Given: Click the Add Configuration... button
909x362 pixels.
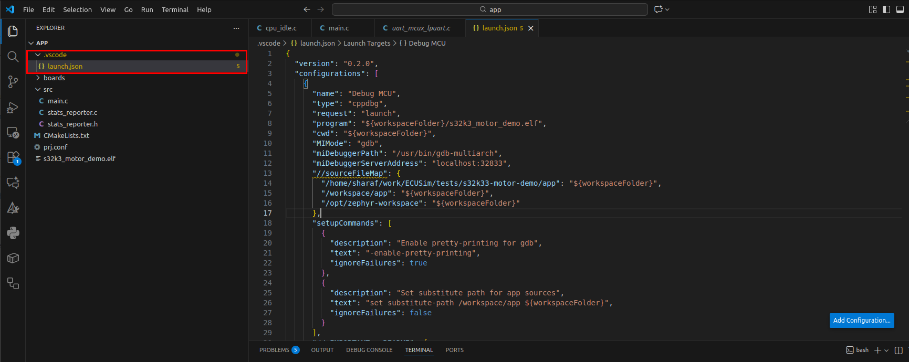Looking at the screenshot, I should (x=862, y=321).
